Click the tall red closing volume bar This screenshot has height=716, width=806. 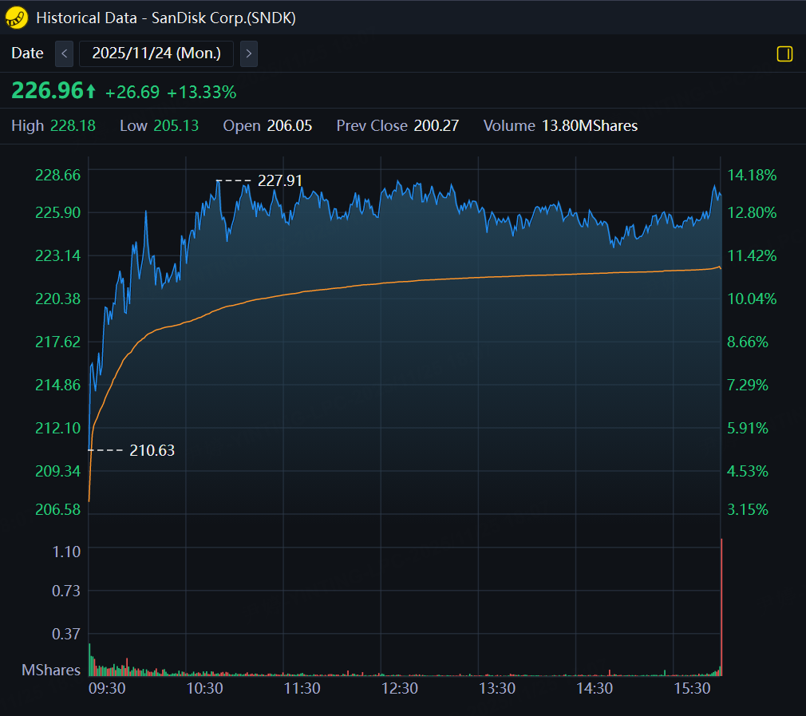point(721,607)
